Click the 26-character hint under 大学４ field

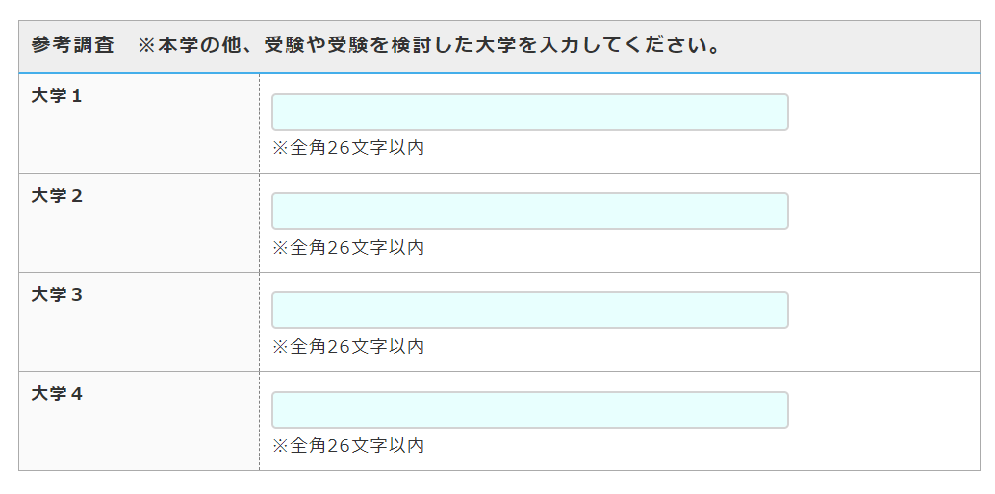tap(347, 446)
